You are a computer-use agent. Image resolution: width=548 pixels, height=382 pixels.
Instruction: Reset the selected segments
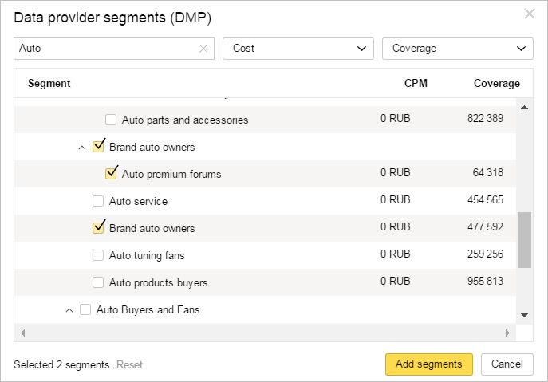(x=129, y=365)
